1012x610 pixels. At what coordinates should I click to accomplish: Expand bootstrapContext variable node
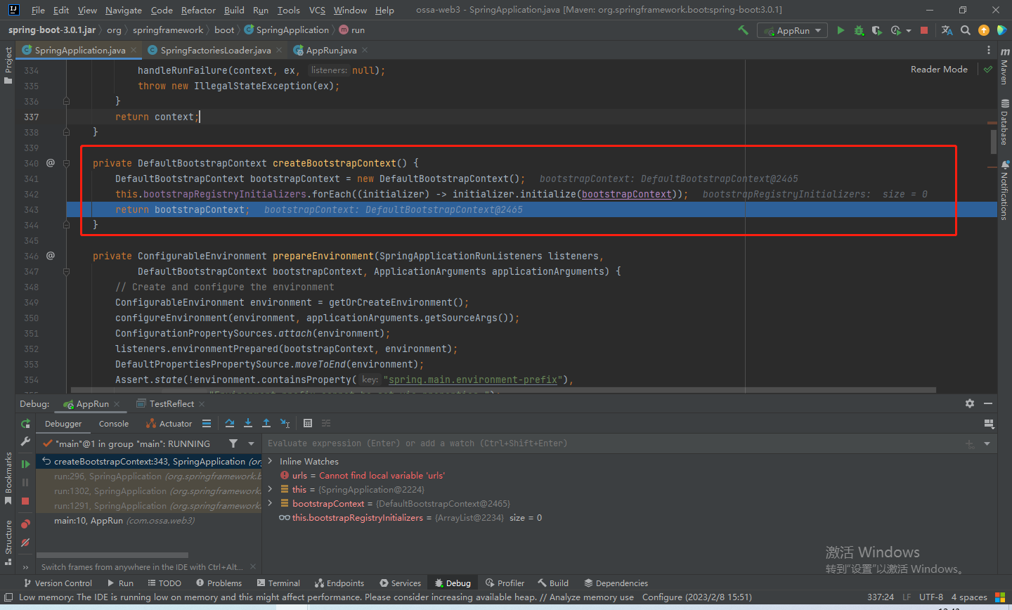coord(271,503)
